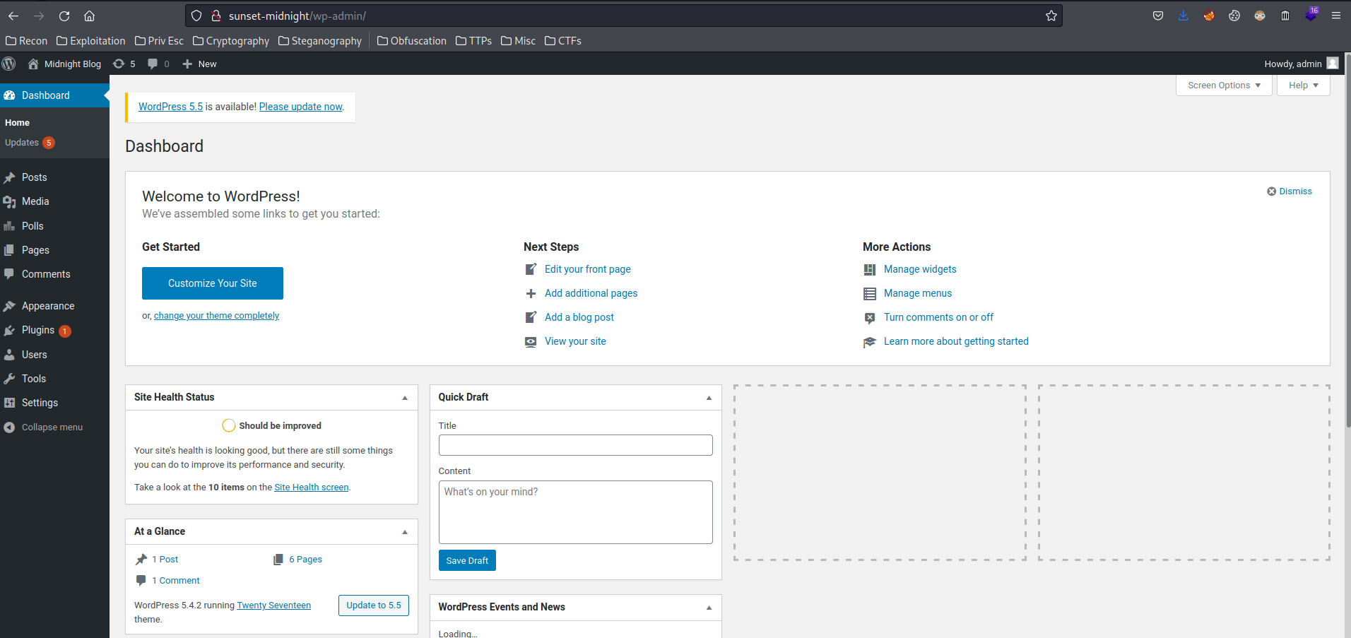The image size is (1351, 638).
Task: Click Please update now link
Action: [x=301, y=107]
